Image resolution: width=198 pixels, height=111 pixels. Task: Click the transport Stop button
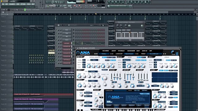coord(54,6)
